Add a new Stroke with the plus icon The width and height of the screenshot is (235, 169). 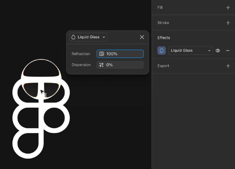(228, 23)
